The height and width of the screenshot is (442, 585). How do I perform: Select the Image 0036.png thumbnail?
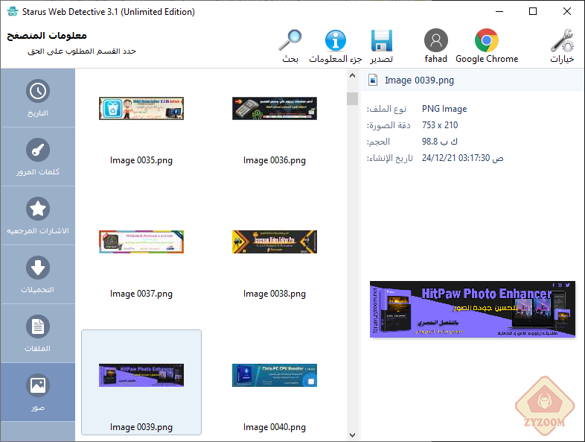coord(275,108)
